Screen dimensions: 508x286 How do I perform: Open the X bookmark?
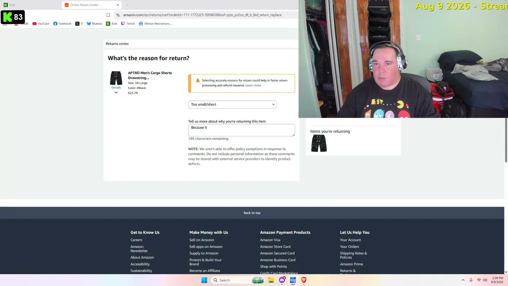[x=79, y=23]
